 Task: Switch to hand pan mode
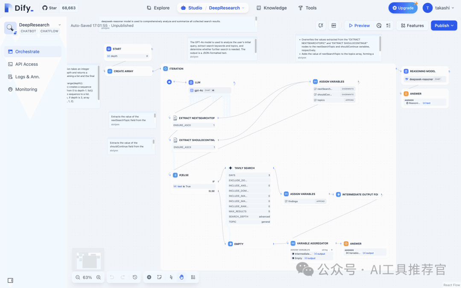pyautogui.click(x=182, y=277)
